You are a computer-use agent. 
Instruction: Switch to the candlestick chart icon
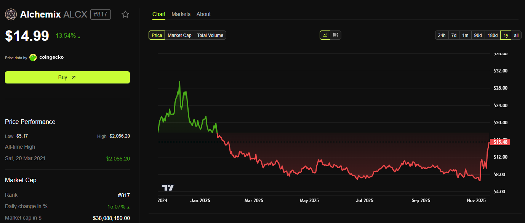335,35
